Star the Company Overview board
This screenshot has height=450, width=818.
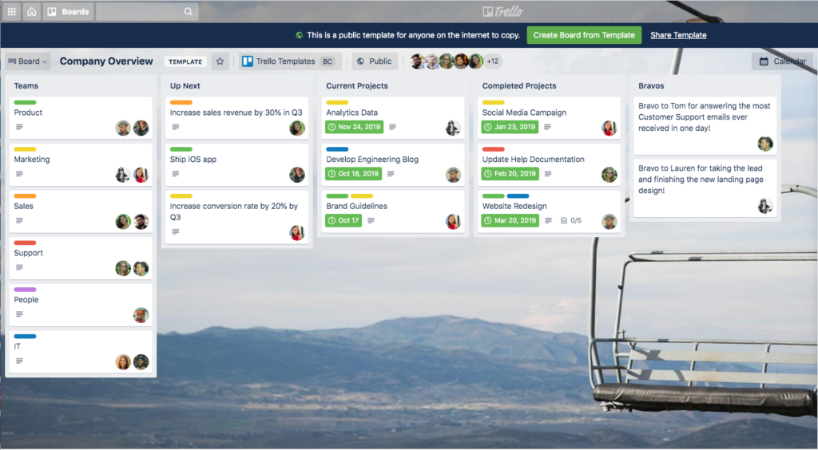coord(220,61)
